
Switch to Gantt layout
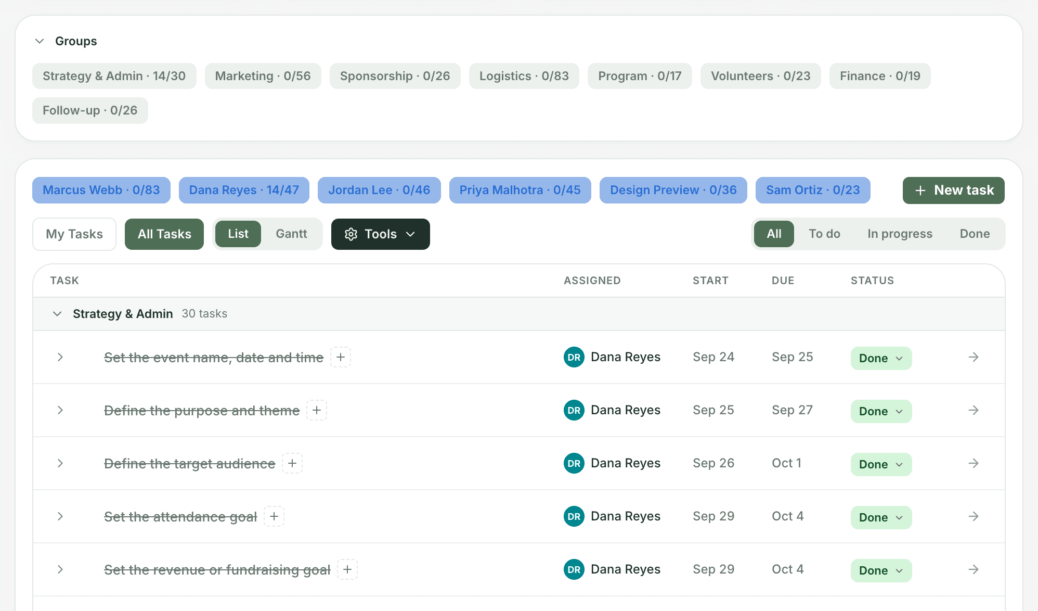coord(291,234)
